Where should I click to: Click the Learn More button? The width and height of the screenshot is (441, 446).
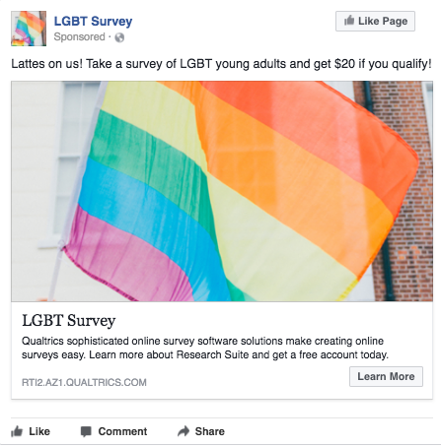click(386, 376)
